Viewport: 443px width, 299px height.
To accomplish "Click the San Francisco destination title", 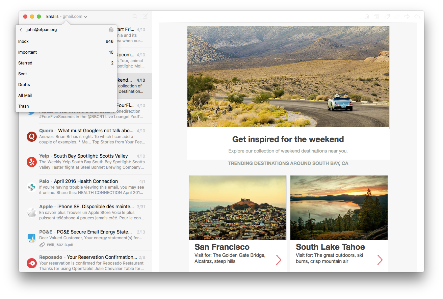I will pos(222,247).
